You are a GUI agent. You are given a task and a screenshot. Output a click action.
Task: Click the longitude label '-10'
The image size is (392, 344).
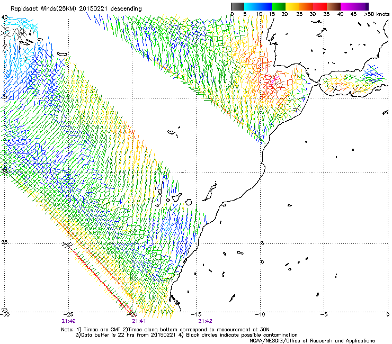260,314
